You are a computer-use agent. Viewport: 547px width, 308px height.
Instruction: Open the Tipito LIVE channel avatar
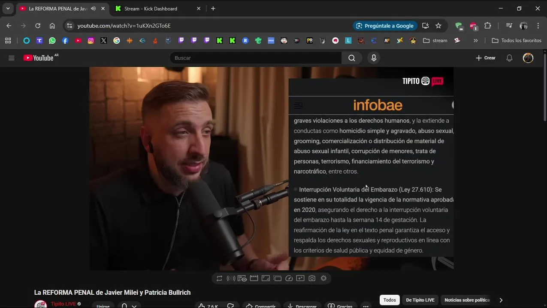point(40,304)
